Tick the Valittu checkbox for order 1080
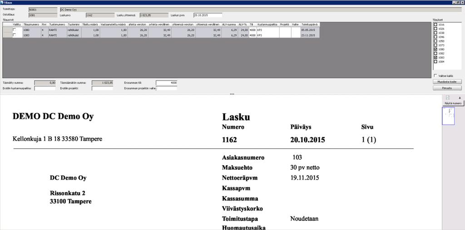This screenshot has width=465, height=230. coord(14,30)
